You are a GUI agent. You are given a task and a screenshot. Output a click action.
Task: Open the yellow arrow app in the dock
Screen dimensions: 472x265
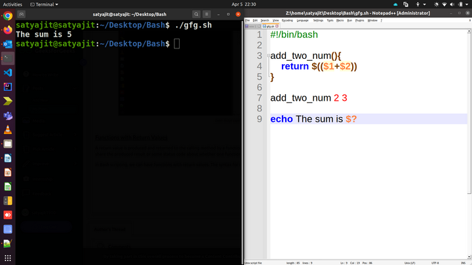(8, 101)
